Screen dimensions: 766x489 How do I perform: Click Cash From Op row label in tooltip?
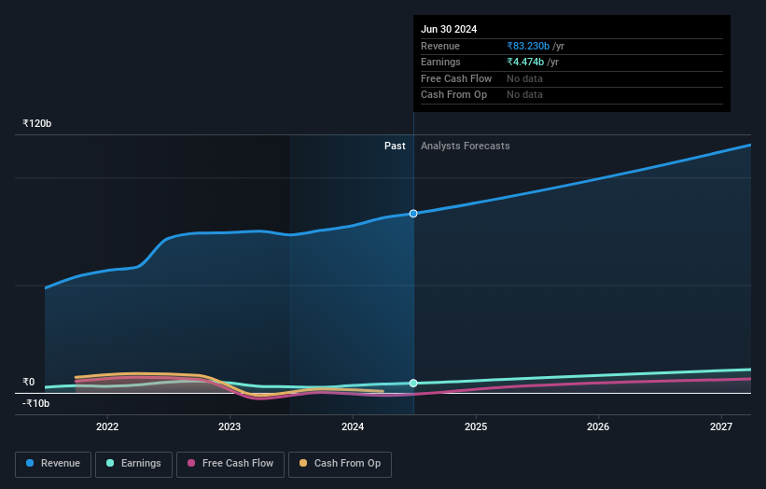pyautogui.click(x=453, y=95)
